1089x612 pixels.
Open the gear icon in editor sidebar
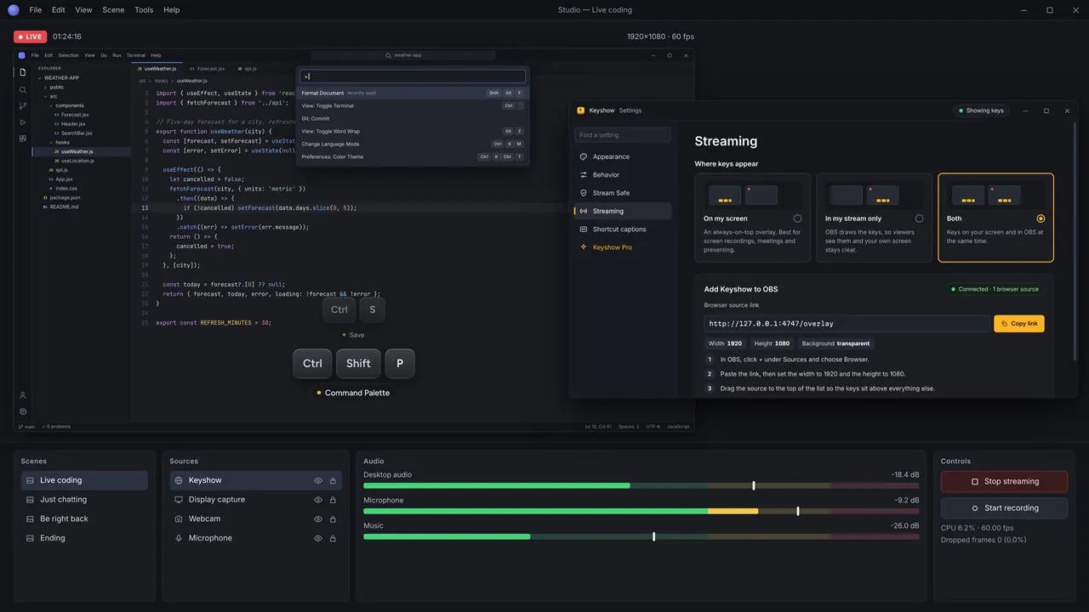(23, 411)
